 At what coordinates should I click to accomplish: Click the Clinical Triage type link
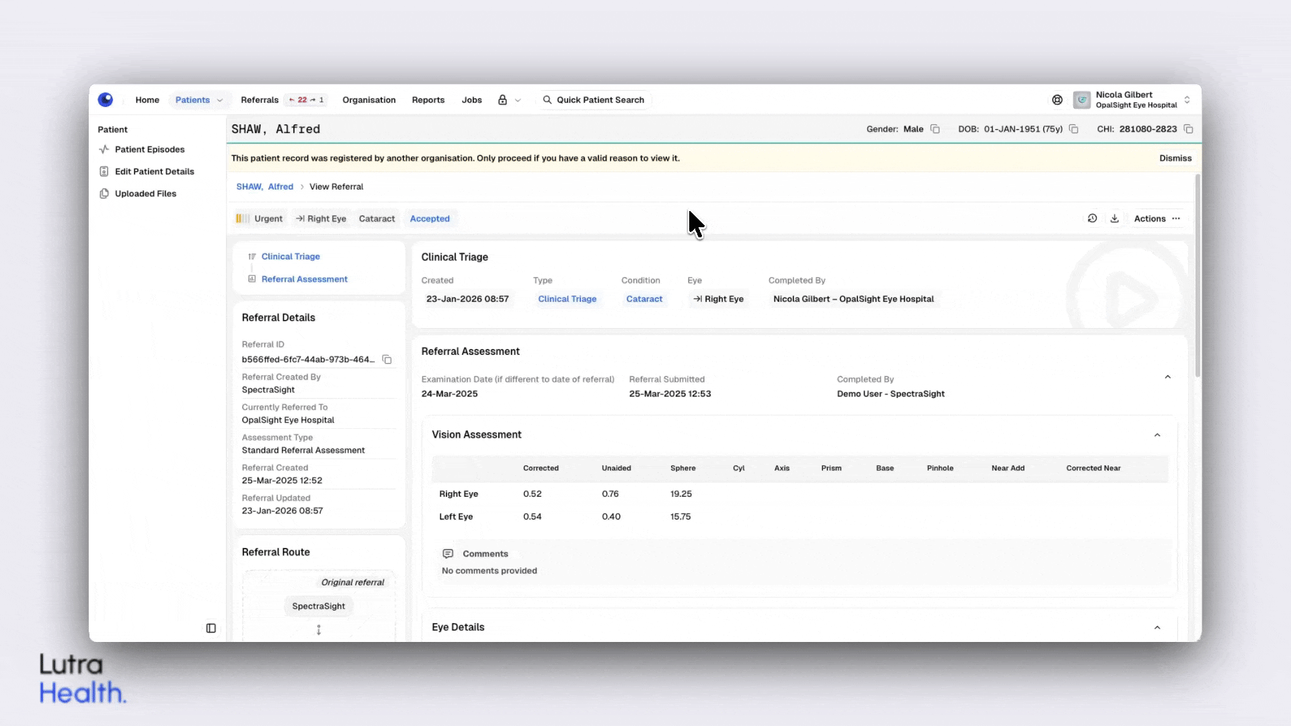tap(568, 299)
